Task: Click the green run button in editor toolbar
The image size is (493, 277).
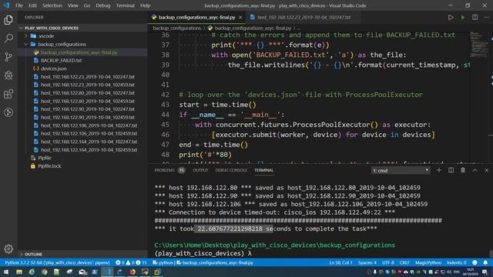Action: 463,17
